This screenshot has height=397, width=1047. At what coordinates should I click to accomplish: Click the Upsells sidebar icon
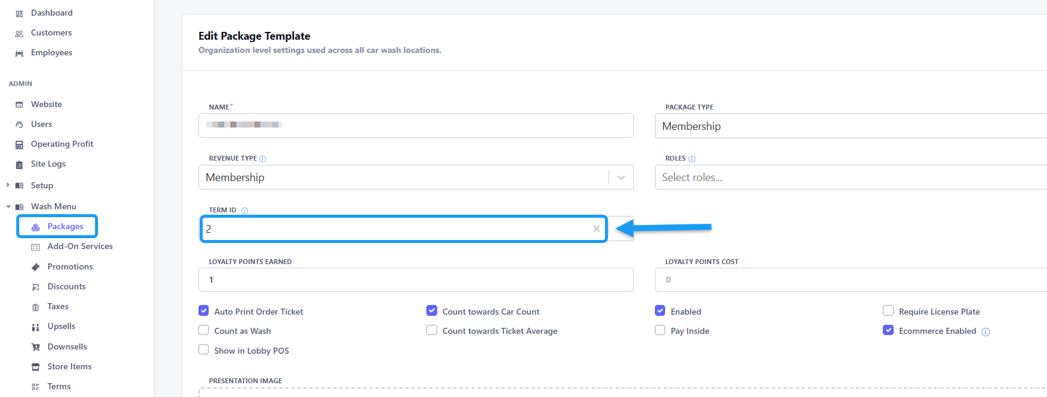point(35,327)
